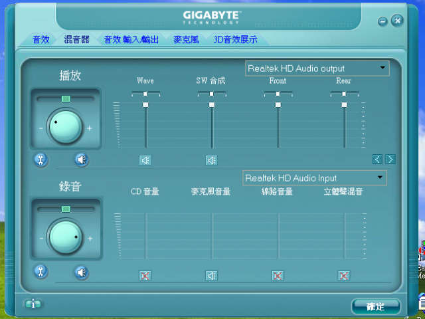Open the 音效 輸入/輸出 tab
Screen dimensions: 425x319
point(131,40)
